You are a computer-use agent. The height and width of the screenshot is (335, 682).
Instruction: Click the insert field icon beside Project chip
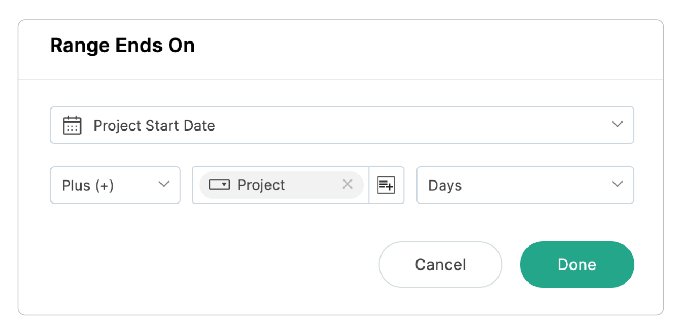(386, 185)
